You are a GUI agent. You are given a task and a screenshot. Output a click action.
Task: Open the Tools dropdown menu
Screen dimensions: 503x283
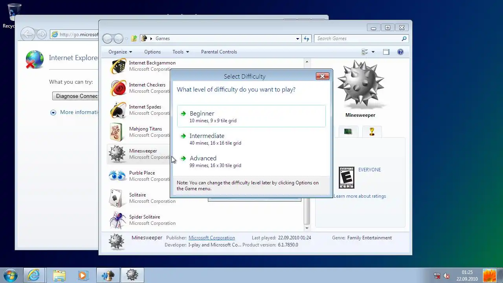[x=181, y=52]
